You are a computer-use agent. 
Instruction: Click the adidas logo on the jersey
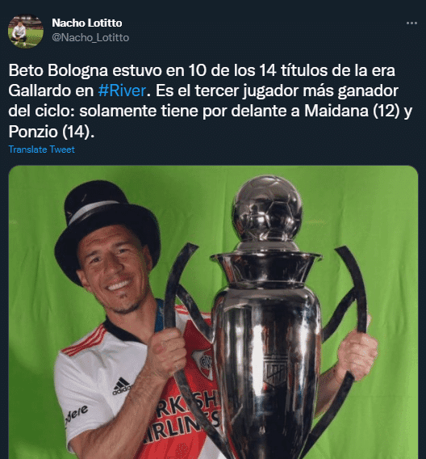click(x=122, y=386)
